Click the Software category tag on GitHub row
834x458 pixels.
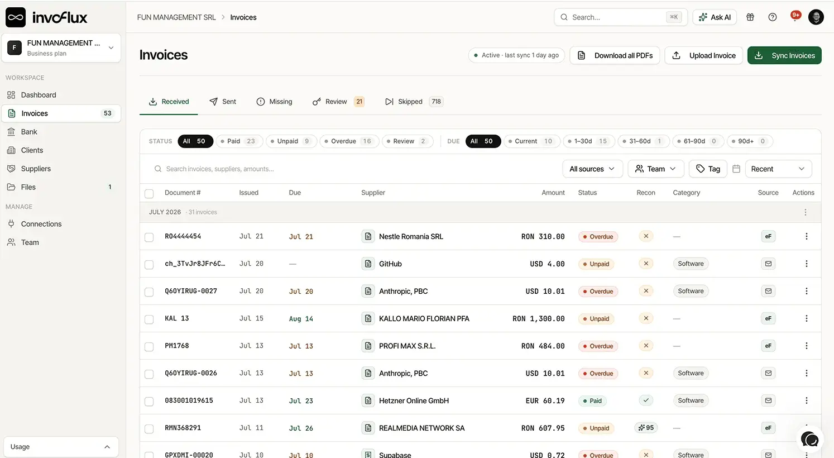pyautogui.click(x=691, y=264)
